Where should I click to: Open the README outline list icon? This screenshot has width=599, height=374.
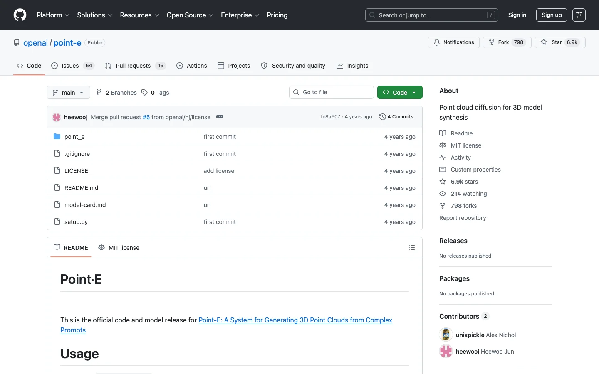click(x=412, y=247)
